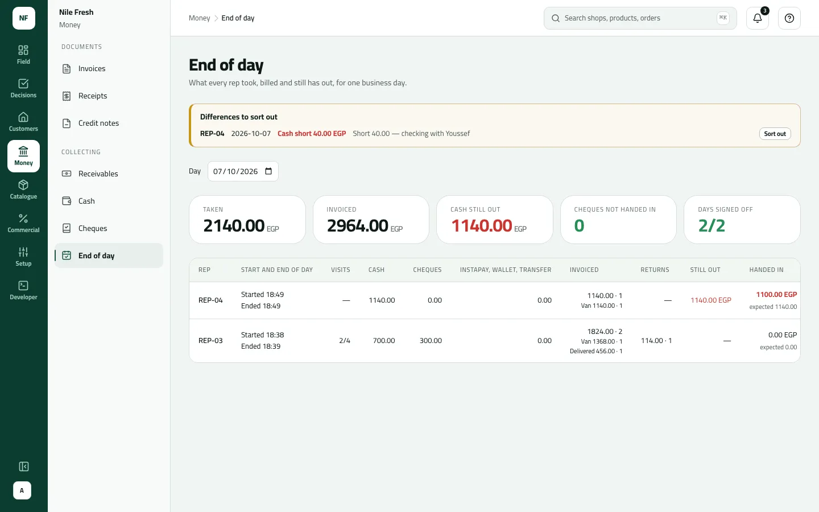Open Credit notes page
Screen dimensions: 819x512
tap(109, 123)
